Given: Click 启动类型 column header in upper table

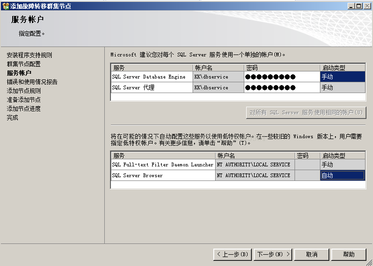Looking at the screenshot, I should pyautogui.click(x=342, y=68).
